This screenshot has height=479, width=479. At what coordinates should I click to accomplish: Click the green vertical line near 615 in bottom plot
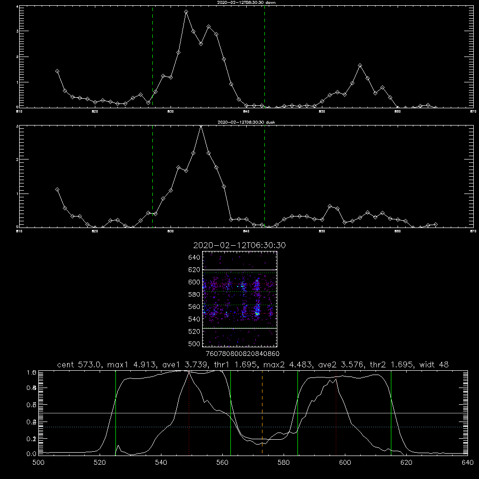point(391,412)
